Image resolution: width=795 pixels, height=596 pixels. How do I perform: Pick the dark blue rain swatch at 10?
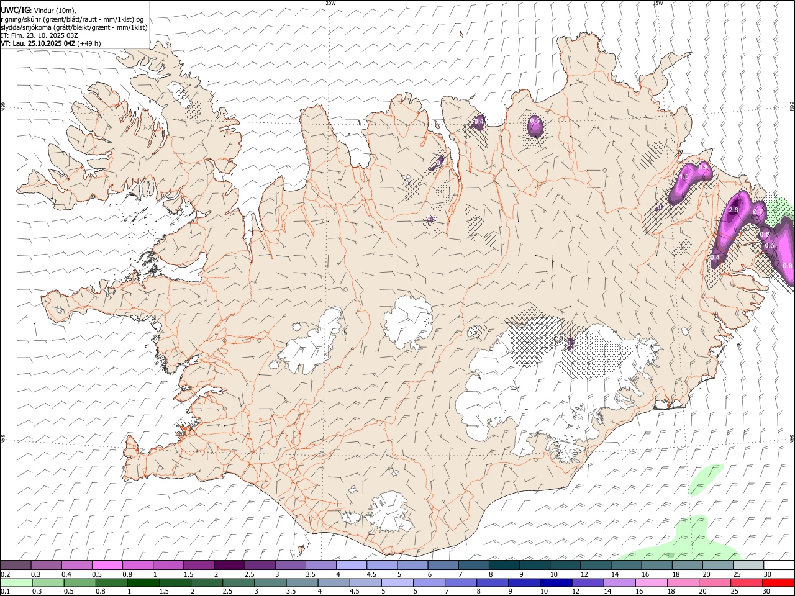[556, 582]
